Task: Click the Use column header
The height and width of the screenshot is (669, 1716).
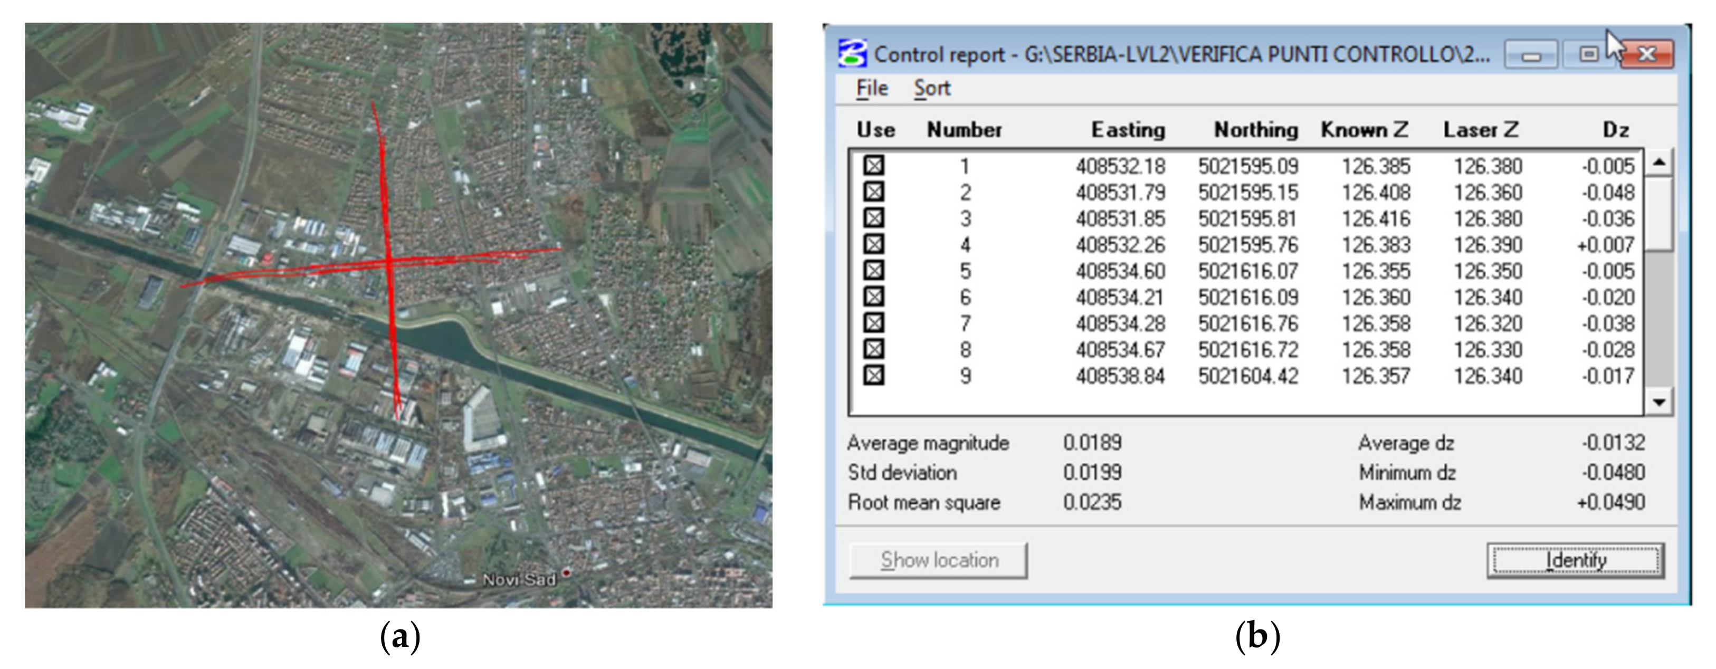Action: (876, 130)
